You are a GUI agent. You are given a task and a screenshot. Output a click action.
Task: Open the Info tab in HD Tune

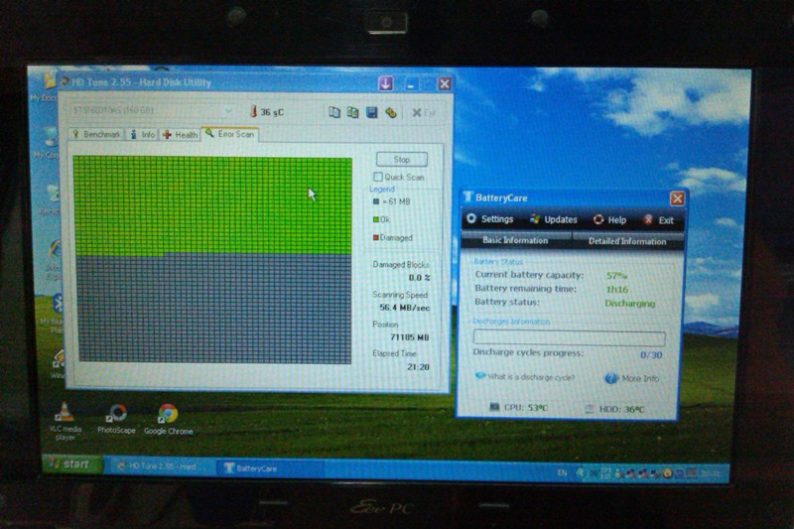(143, 134)
